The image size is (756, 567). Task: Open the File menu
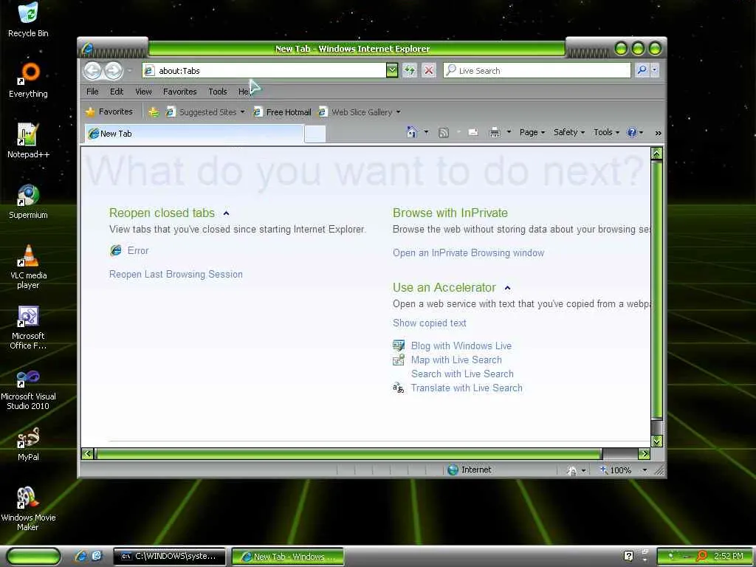click(92, 91)
